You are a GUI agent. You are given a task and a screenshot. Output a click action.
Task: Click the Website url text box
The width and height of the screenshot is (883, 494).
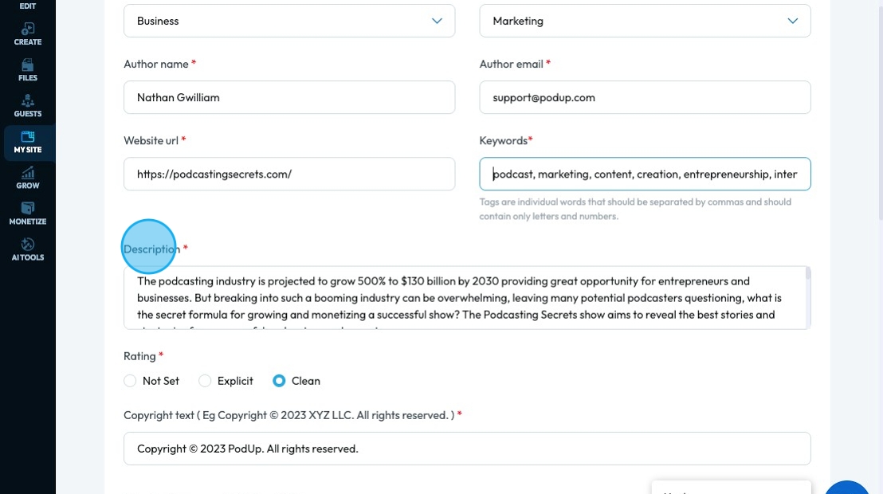click(x=289, y=174)
